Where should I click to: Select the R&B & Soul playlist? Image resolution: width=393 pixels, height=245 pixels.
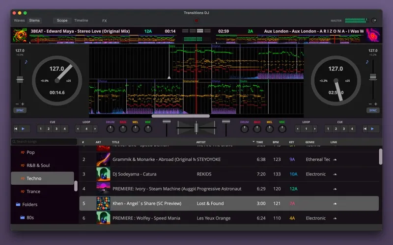[38, 165]
